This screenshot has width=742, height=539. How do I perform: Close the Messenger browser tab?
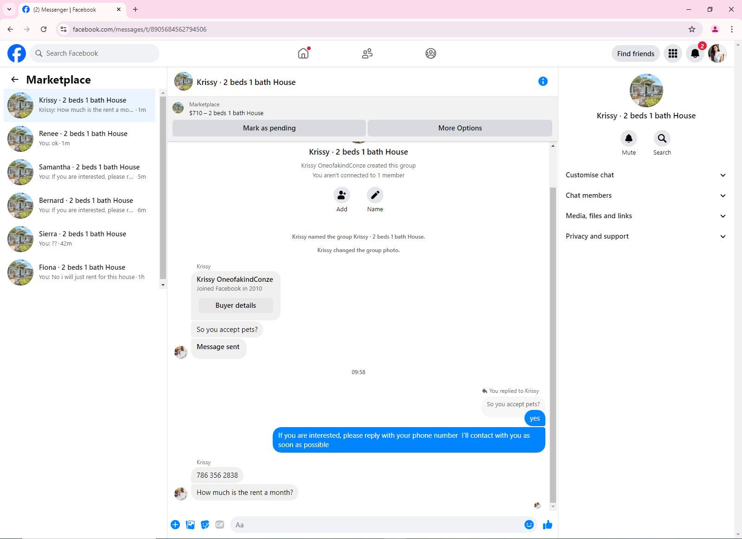pos(119,9)
